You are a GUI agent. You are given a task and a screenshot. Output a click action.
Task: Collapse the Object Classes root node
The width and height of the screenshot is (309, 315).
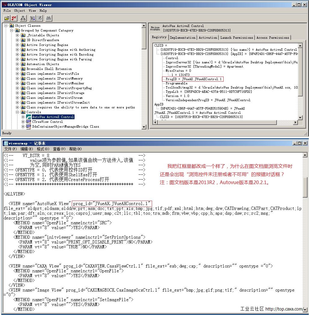click(6, 26)
